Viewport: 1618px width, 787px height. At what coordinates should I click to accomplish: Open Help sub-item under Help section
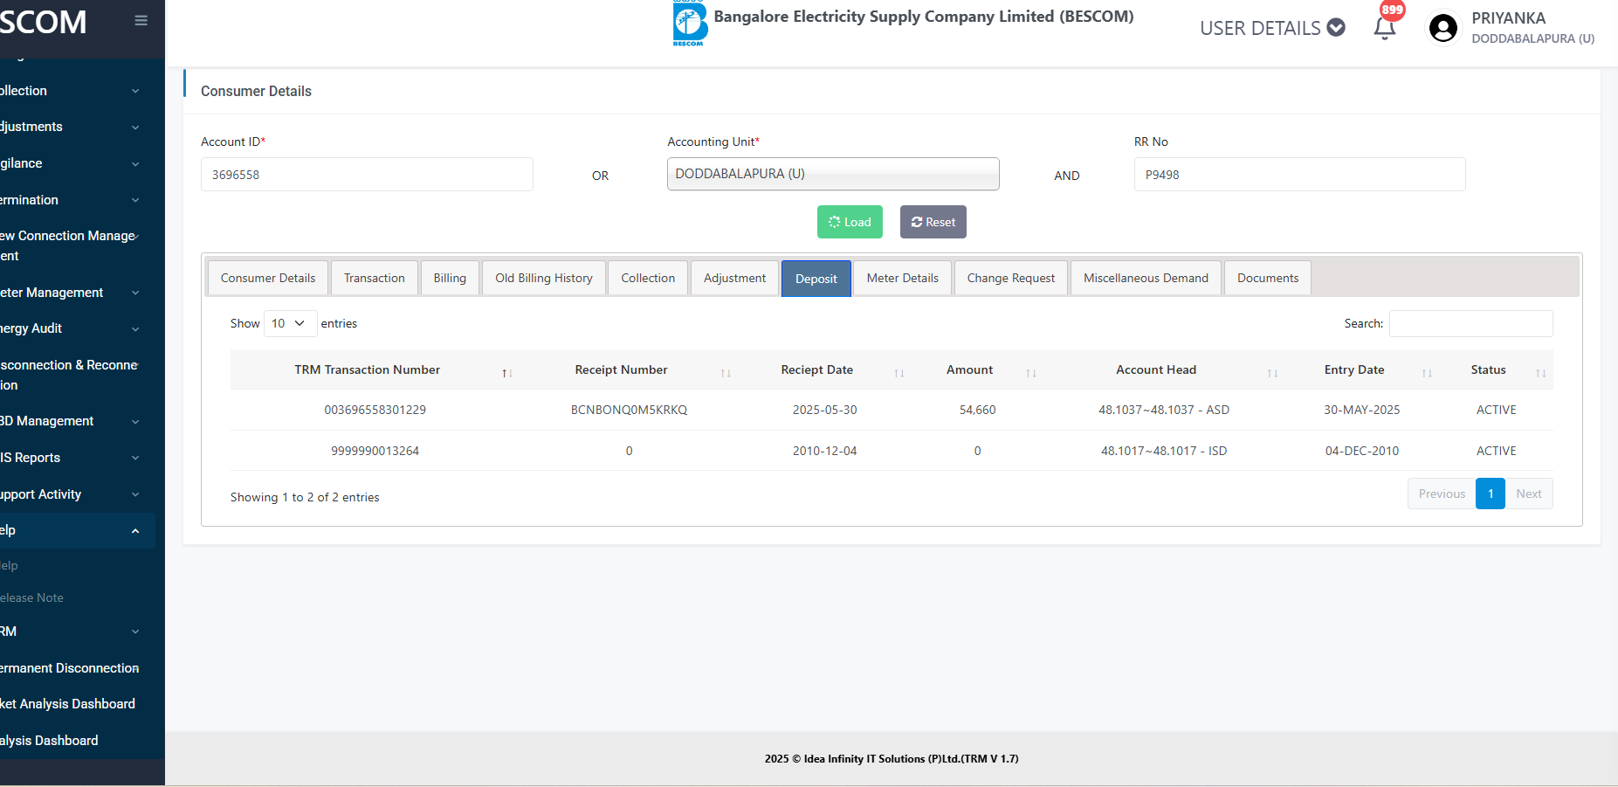click(9, 565)
